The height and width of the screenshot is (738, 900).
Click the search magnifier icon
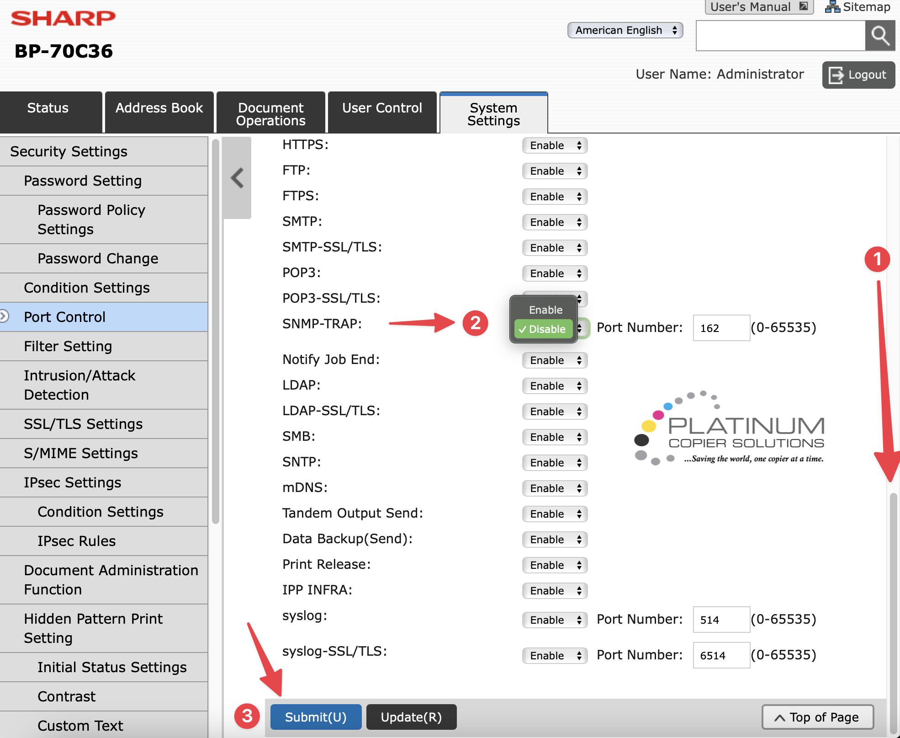tap(879, 36)
